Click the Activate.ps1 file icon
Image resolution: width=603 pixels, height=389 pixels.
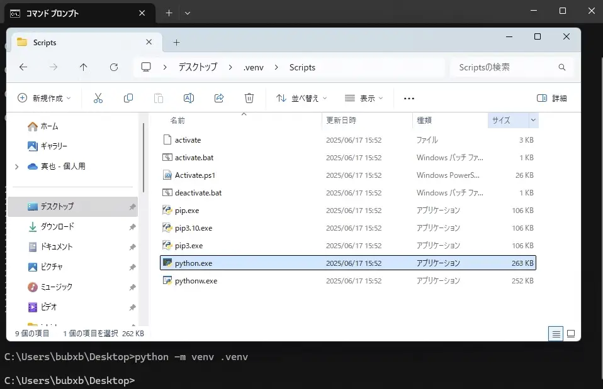point(167,175)
